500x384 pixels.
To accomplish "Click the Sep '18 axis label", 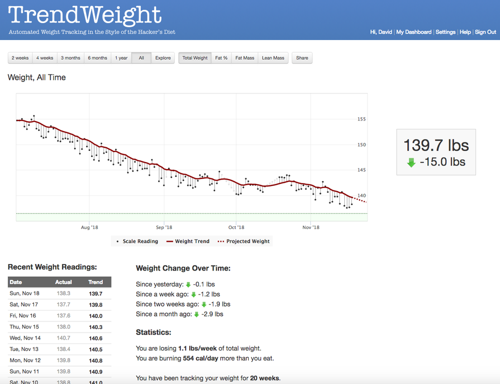I will 164,227.
